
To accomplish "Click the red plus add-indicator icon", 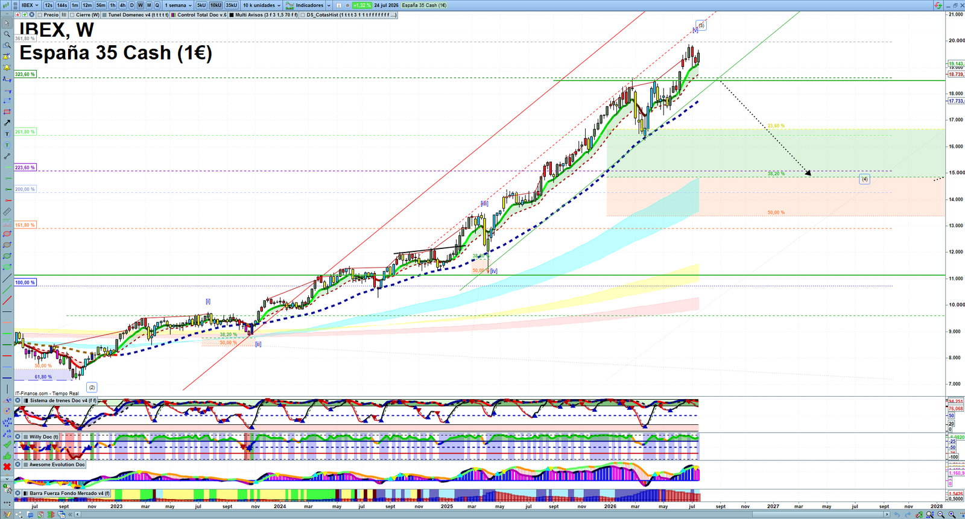I will point(19,14).
